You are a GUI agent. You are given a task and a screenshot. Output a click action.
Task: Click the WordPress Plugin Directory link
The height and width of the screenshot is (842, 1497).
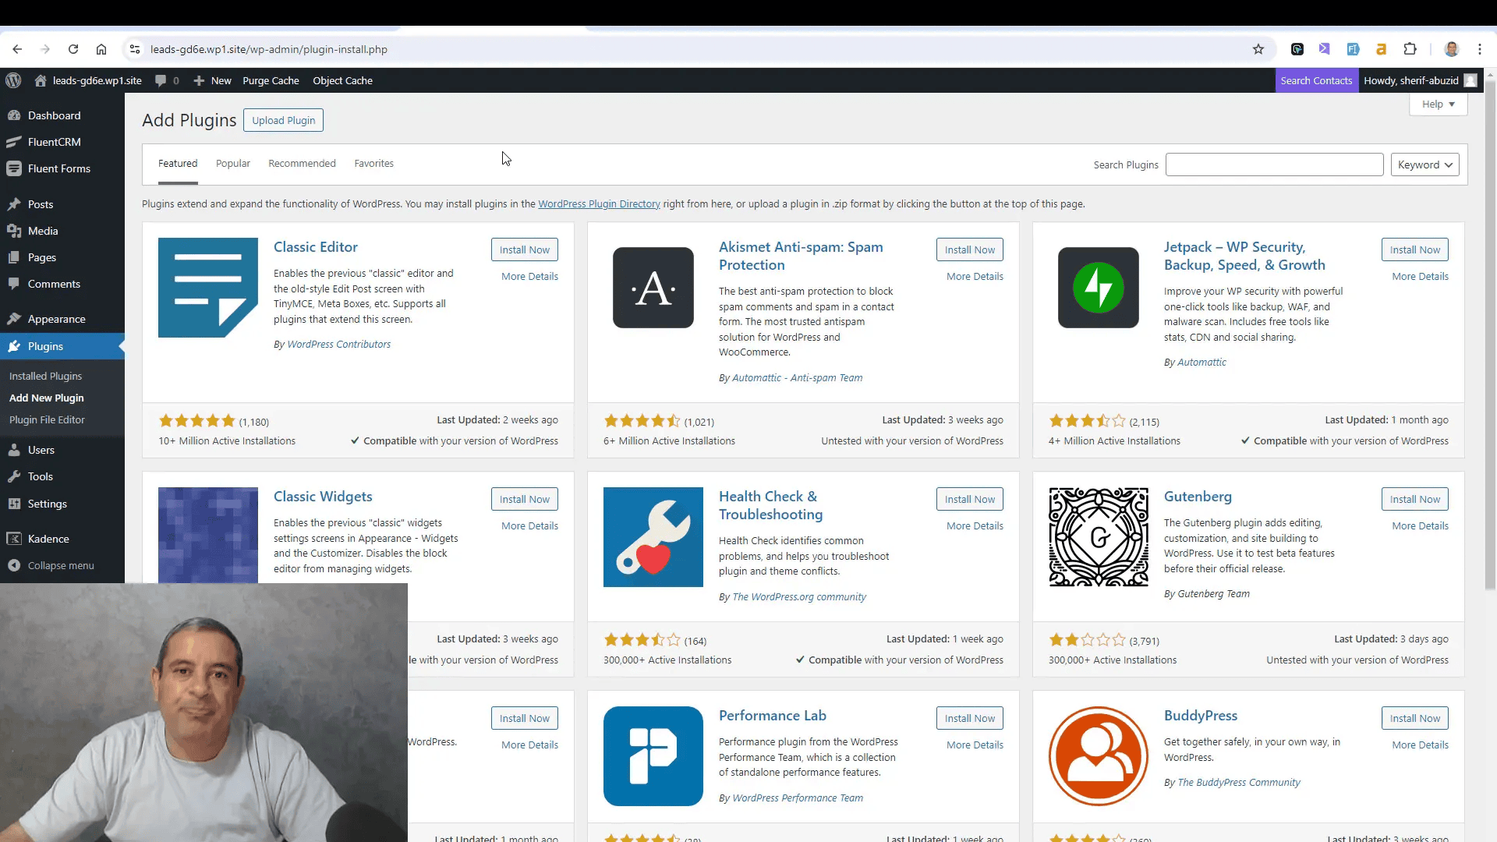(600, 203)
